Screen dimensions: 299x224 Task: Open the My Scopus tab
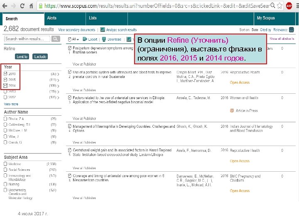[x=274, y=19]
